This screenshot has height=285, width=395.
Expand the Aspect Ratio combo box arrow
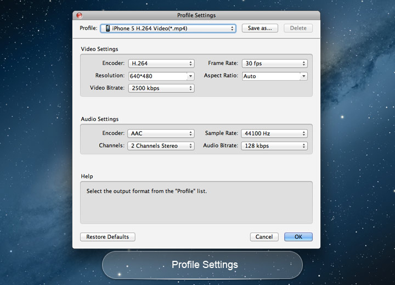click(x=303, y=76)
